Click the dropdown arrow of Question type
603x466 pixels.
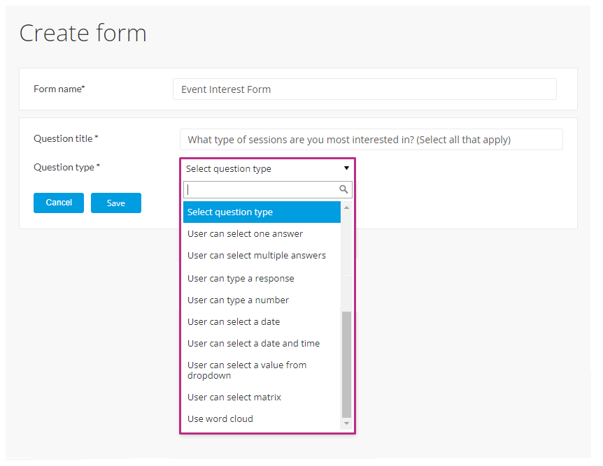(x=346, y=168)
